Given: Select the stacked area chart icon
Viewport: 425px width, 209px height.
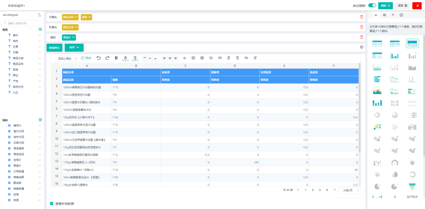Looking at the screenshot, I should [x=377, y=91].
